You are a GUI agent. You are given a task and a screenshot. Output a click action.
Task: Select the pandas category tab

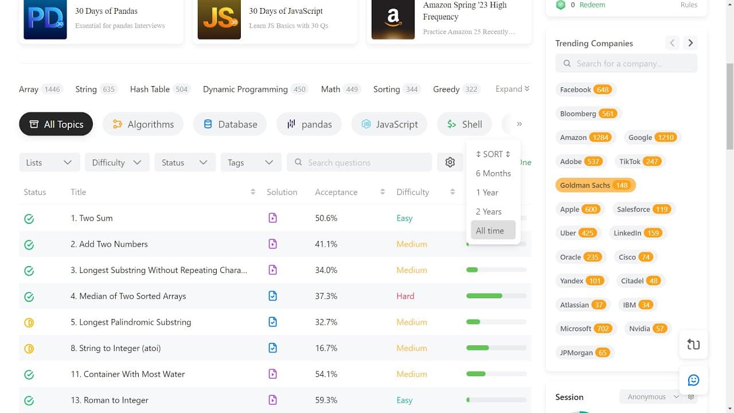309,124
